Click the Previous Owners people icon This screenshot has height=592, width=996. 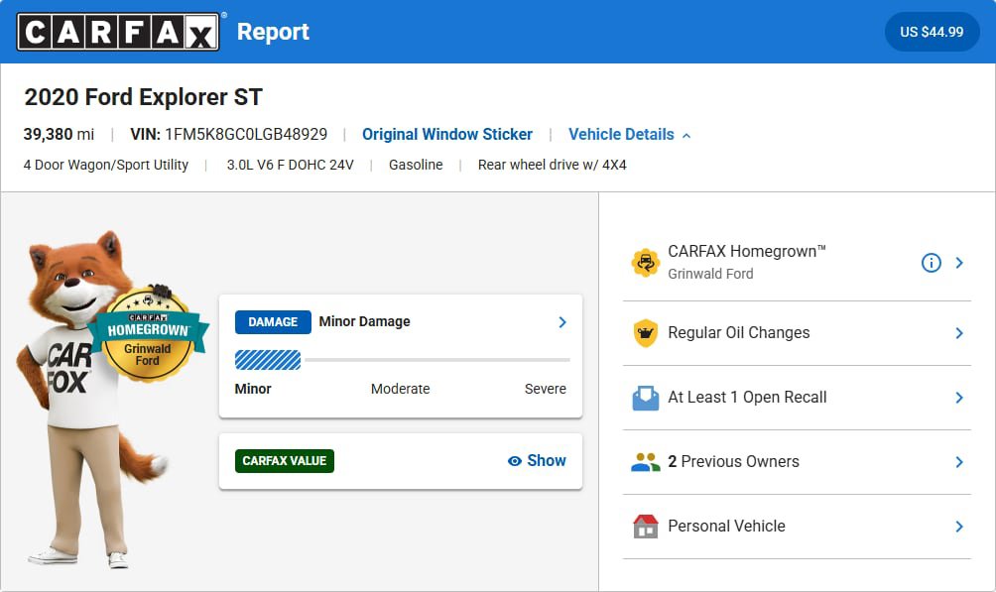646,462
